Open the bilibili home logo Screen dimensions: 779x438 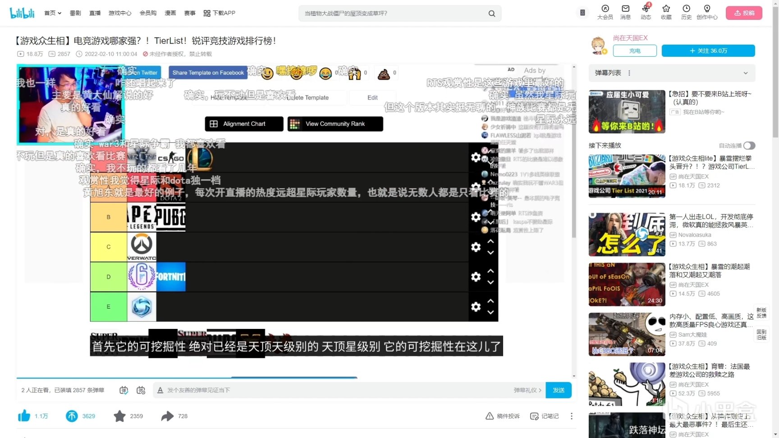tap(22, 13)
